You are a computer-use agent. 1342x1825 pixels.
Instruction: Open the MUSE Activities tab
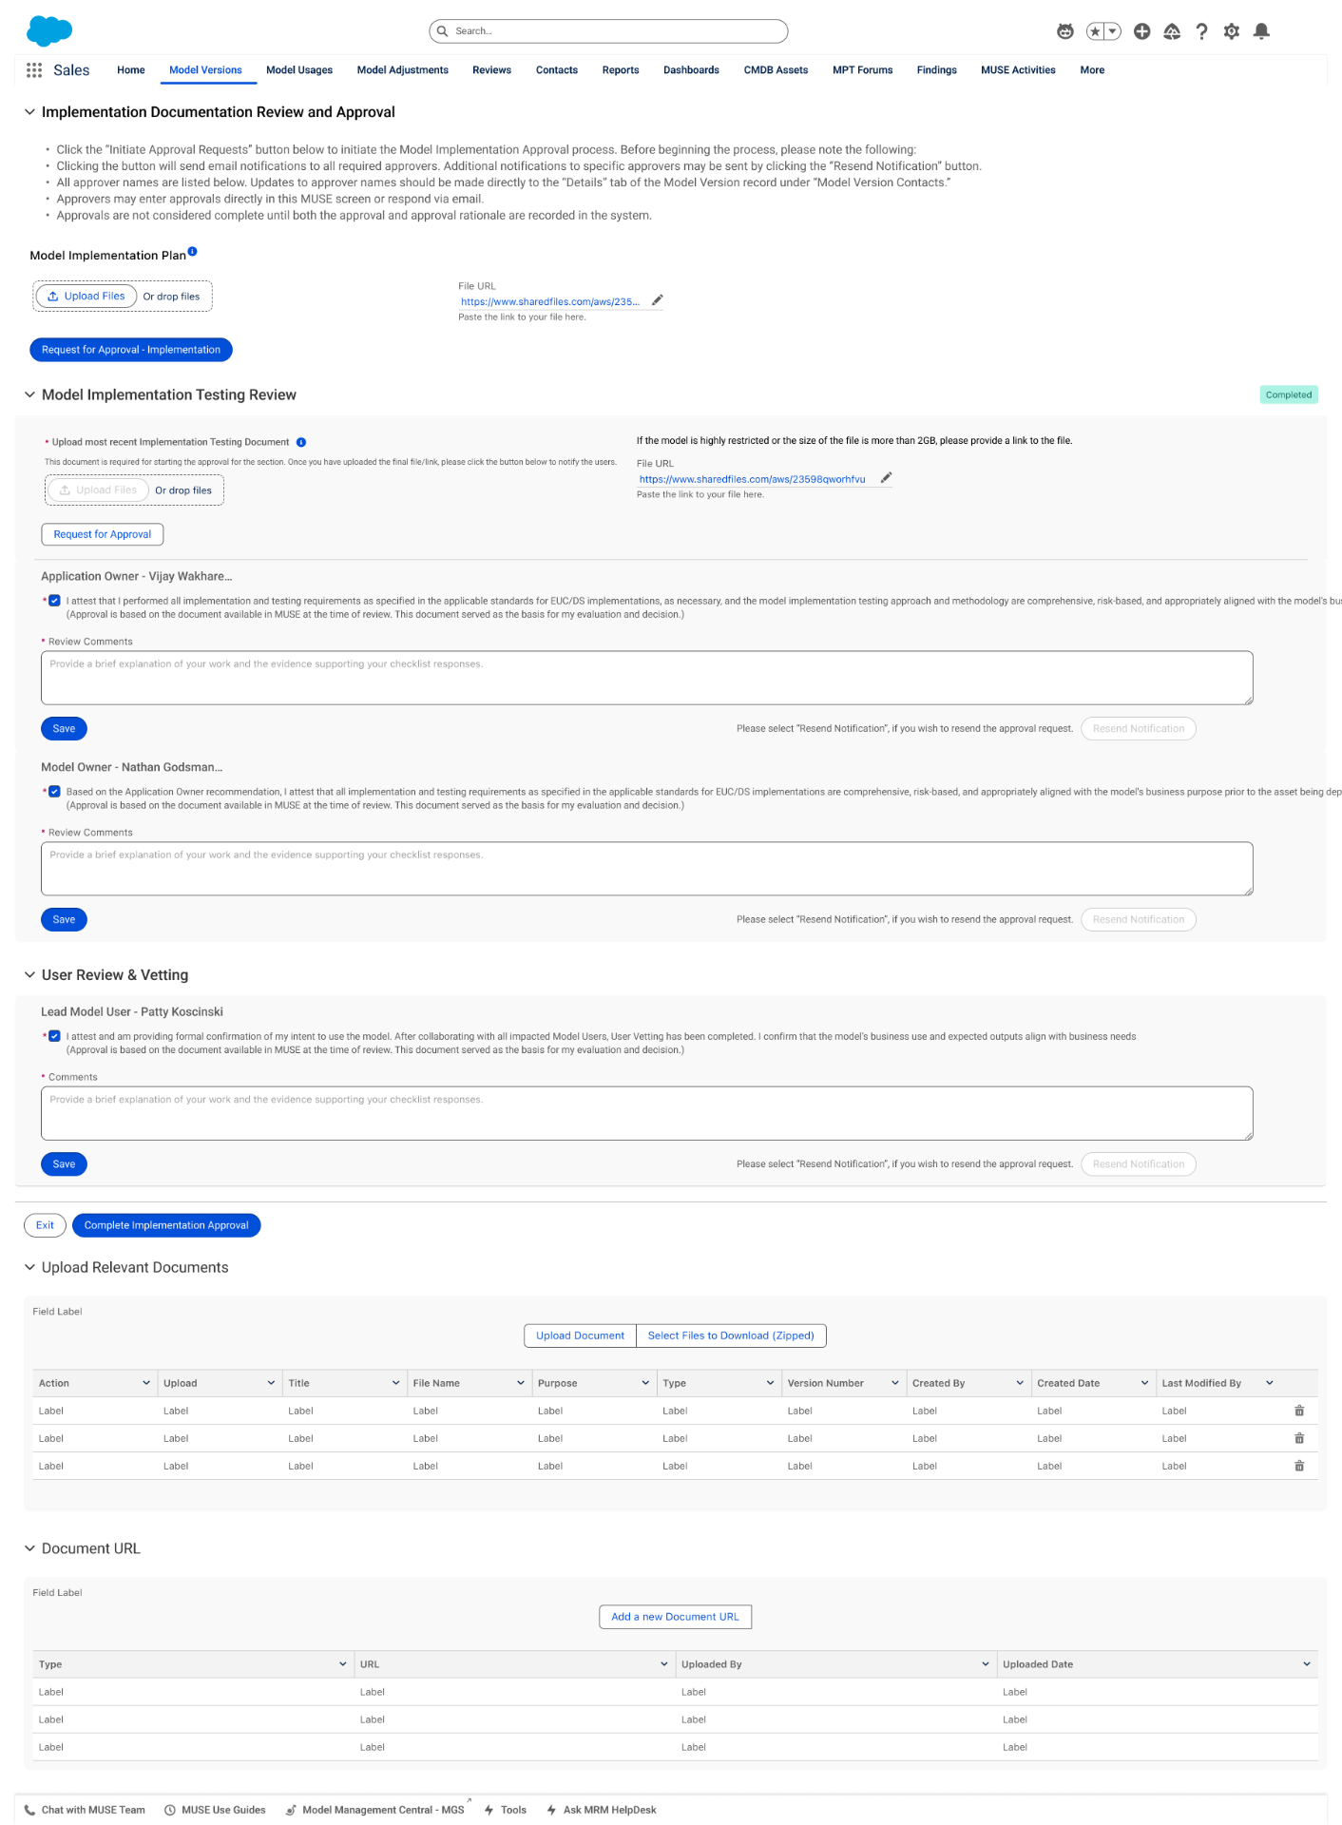[x=1018, y=70]
